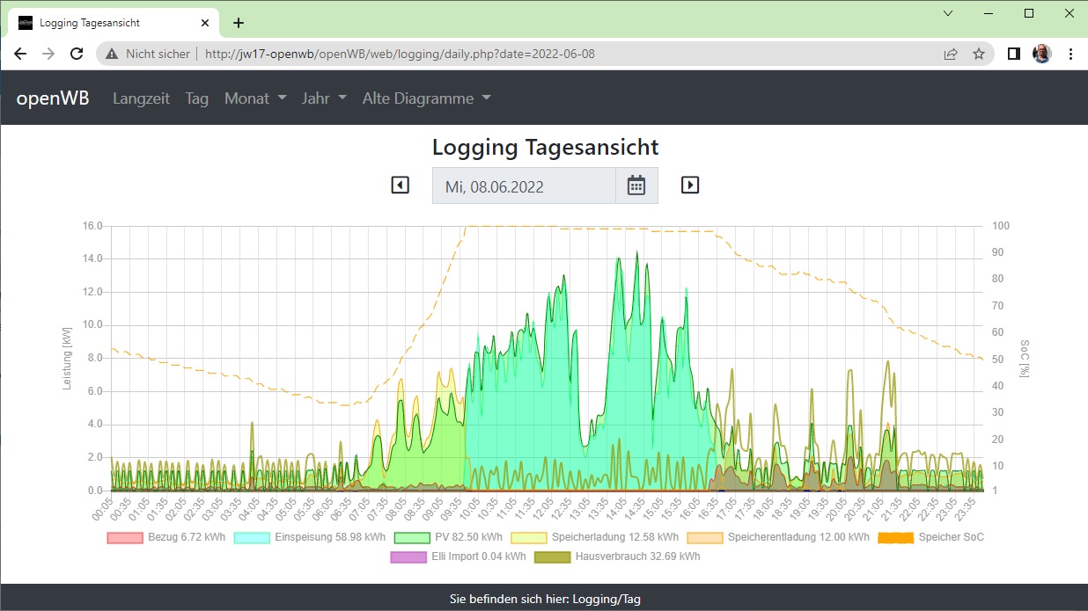Click the date field Mi, 08.06.2022

click(x=524, y=186)
